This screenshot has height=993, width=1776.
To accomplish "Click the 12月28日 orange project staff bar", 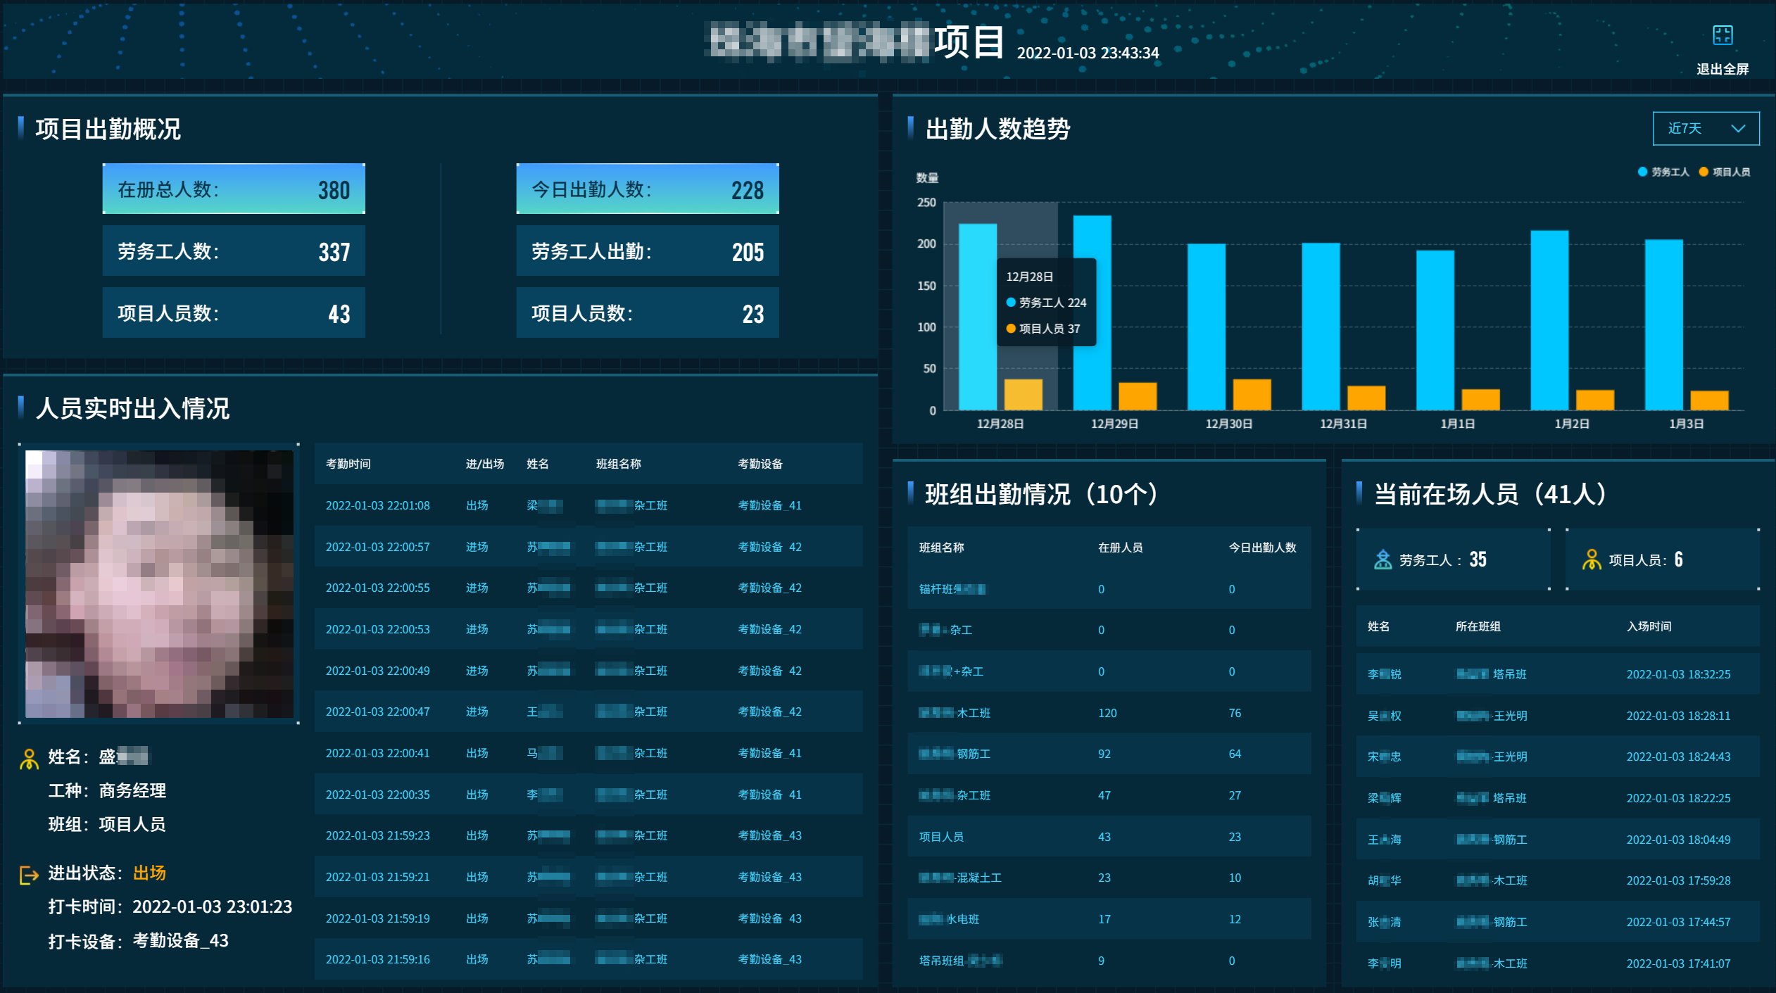I will tap(1023, 395).
